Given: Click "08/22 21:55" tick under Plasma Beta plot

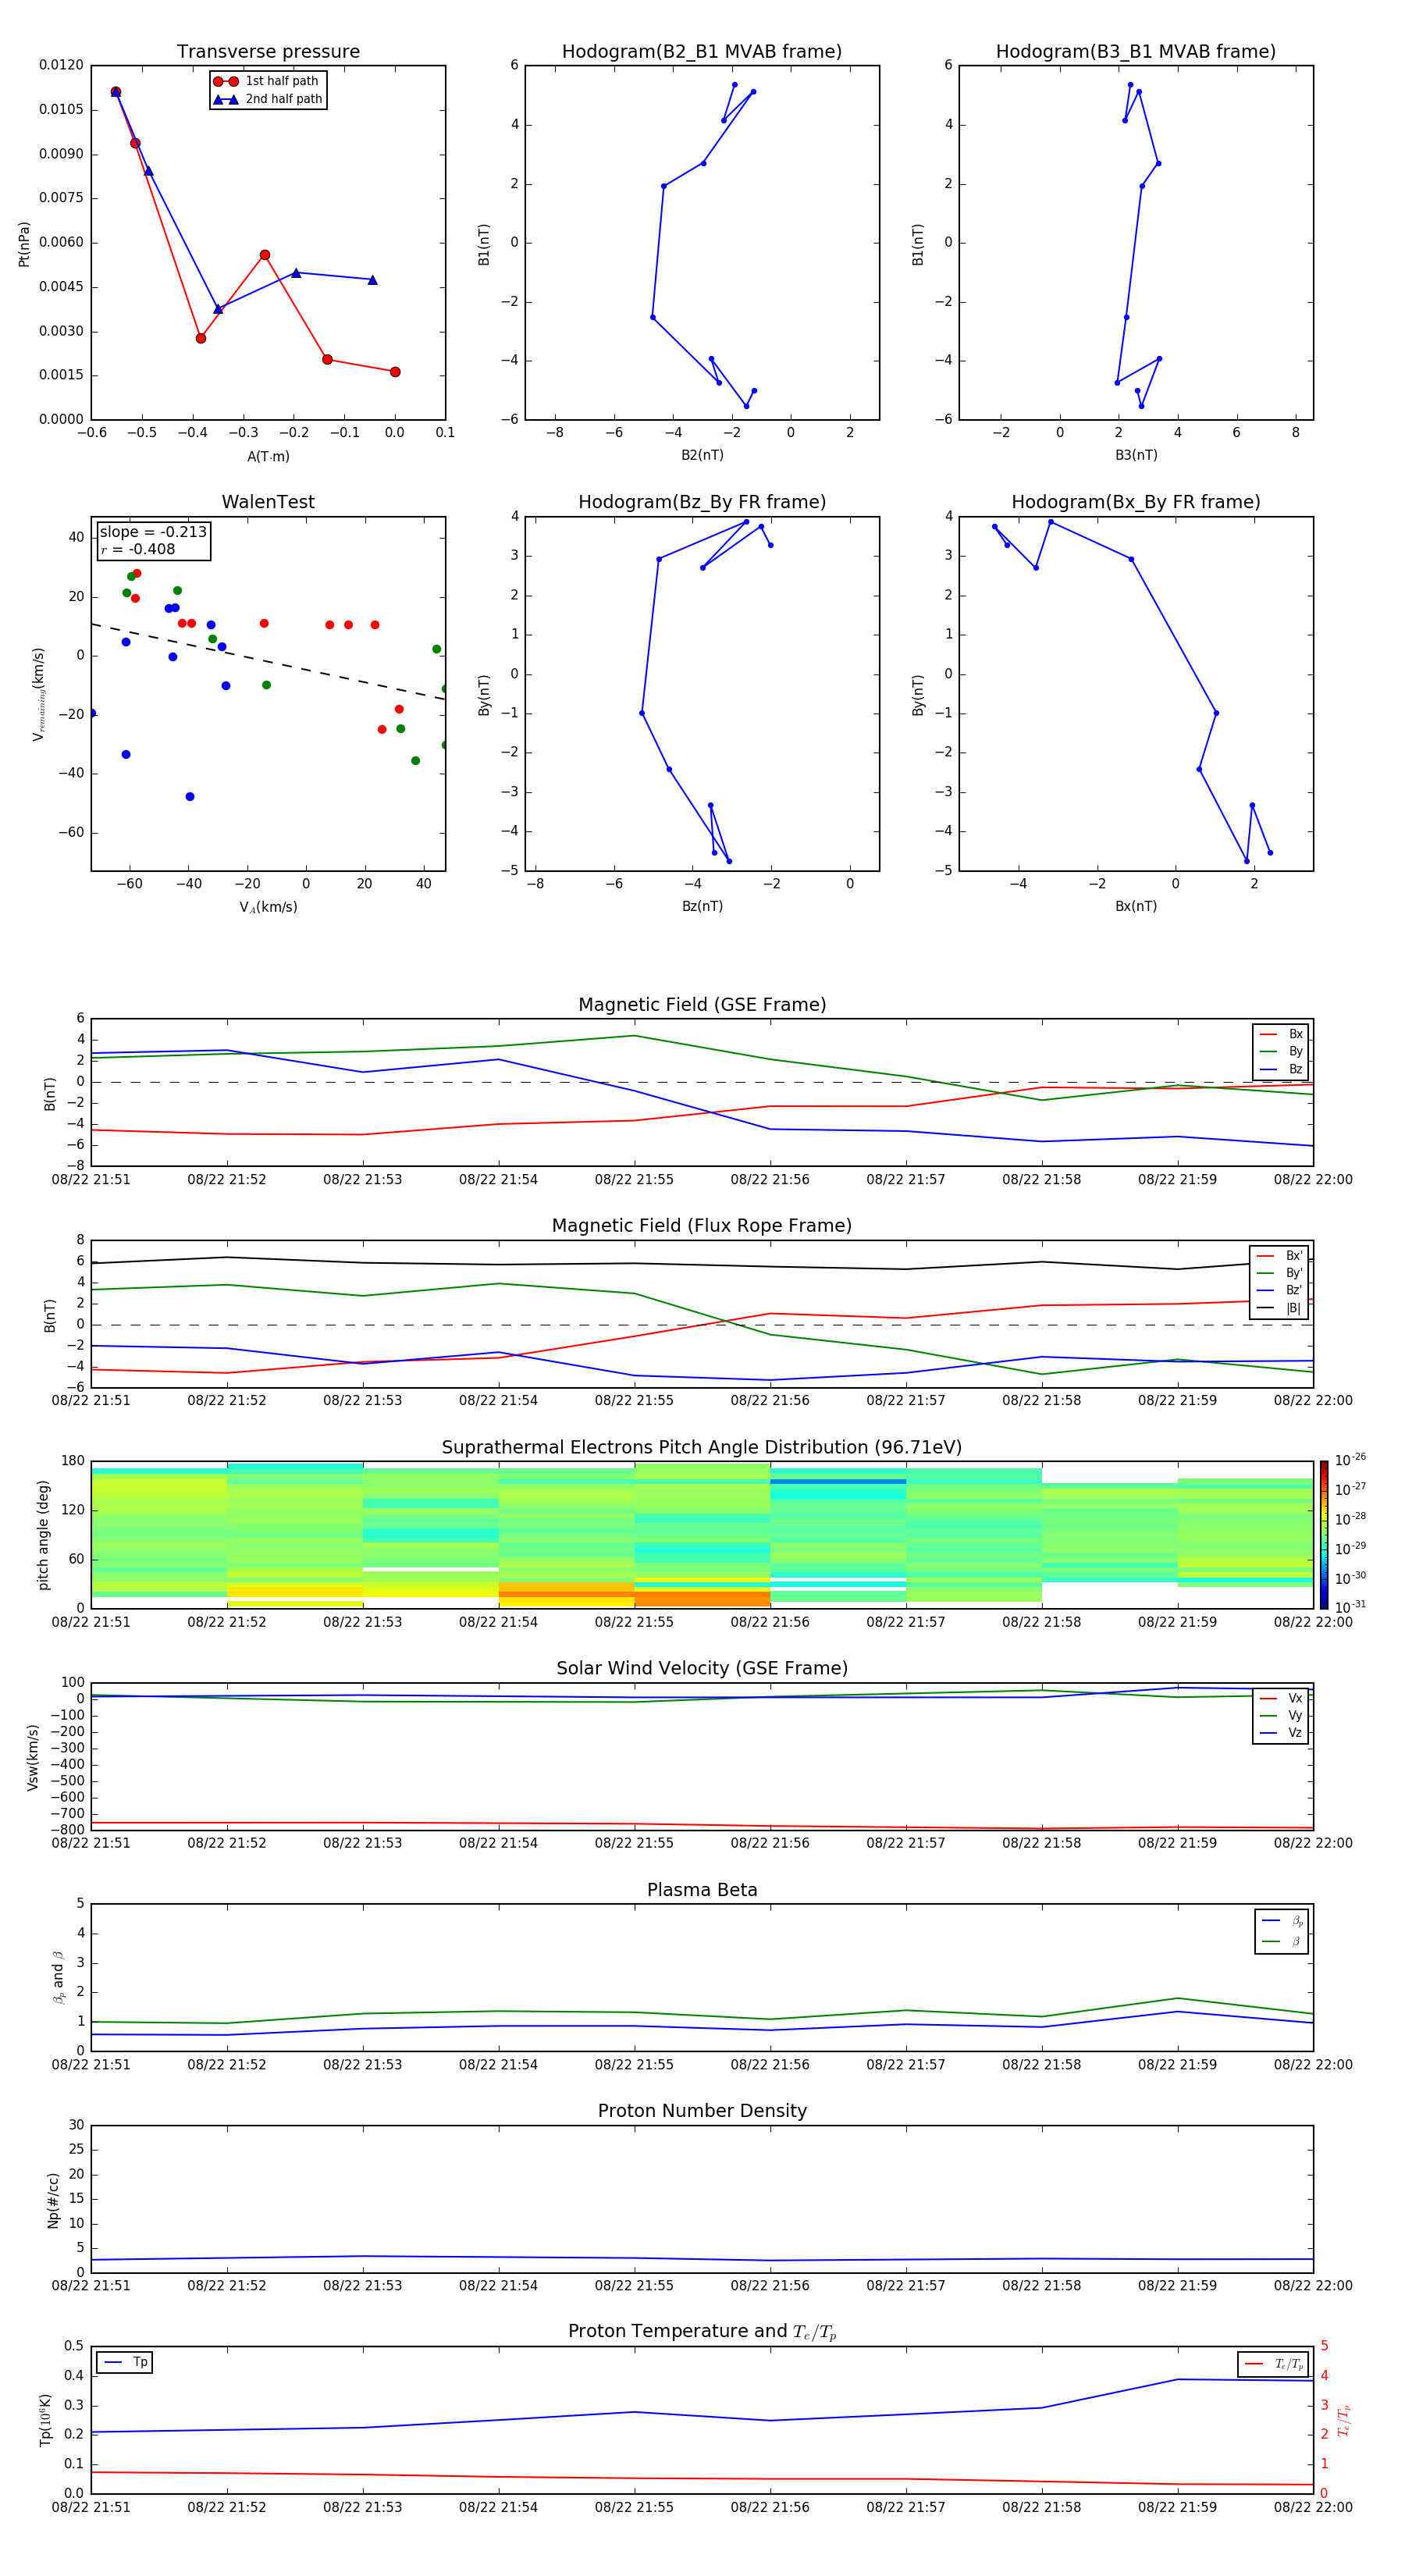Looking at the screenshot, I should (x=634, y=2065).
